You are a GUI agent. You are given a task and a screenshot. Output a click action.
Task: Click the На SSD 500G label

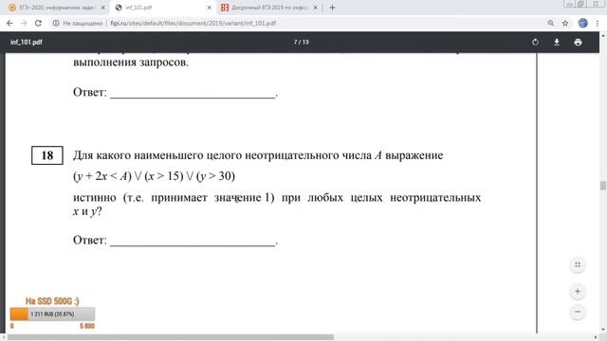click(52, 301)
